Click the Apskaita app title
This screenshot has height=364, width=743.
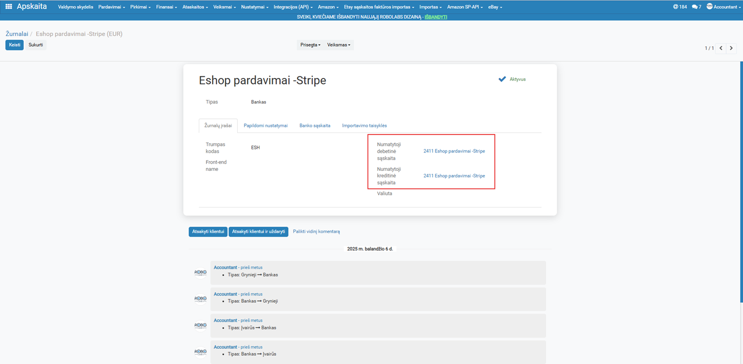(32, 7)
